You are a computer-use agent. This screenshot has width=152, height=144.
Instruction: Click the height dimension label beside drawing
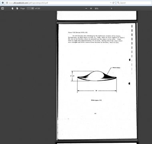[x=72, y=76]
